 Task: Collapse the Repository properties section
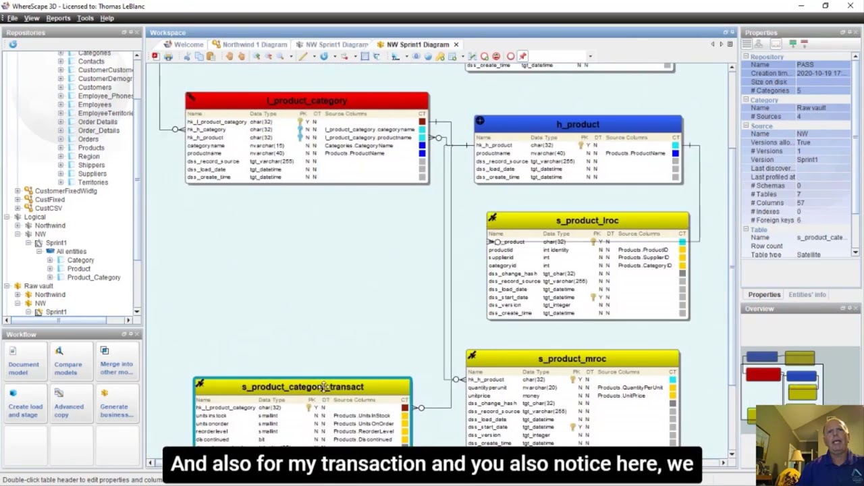tap(746, 57)
